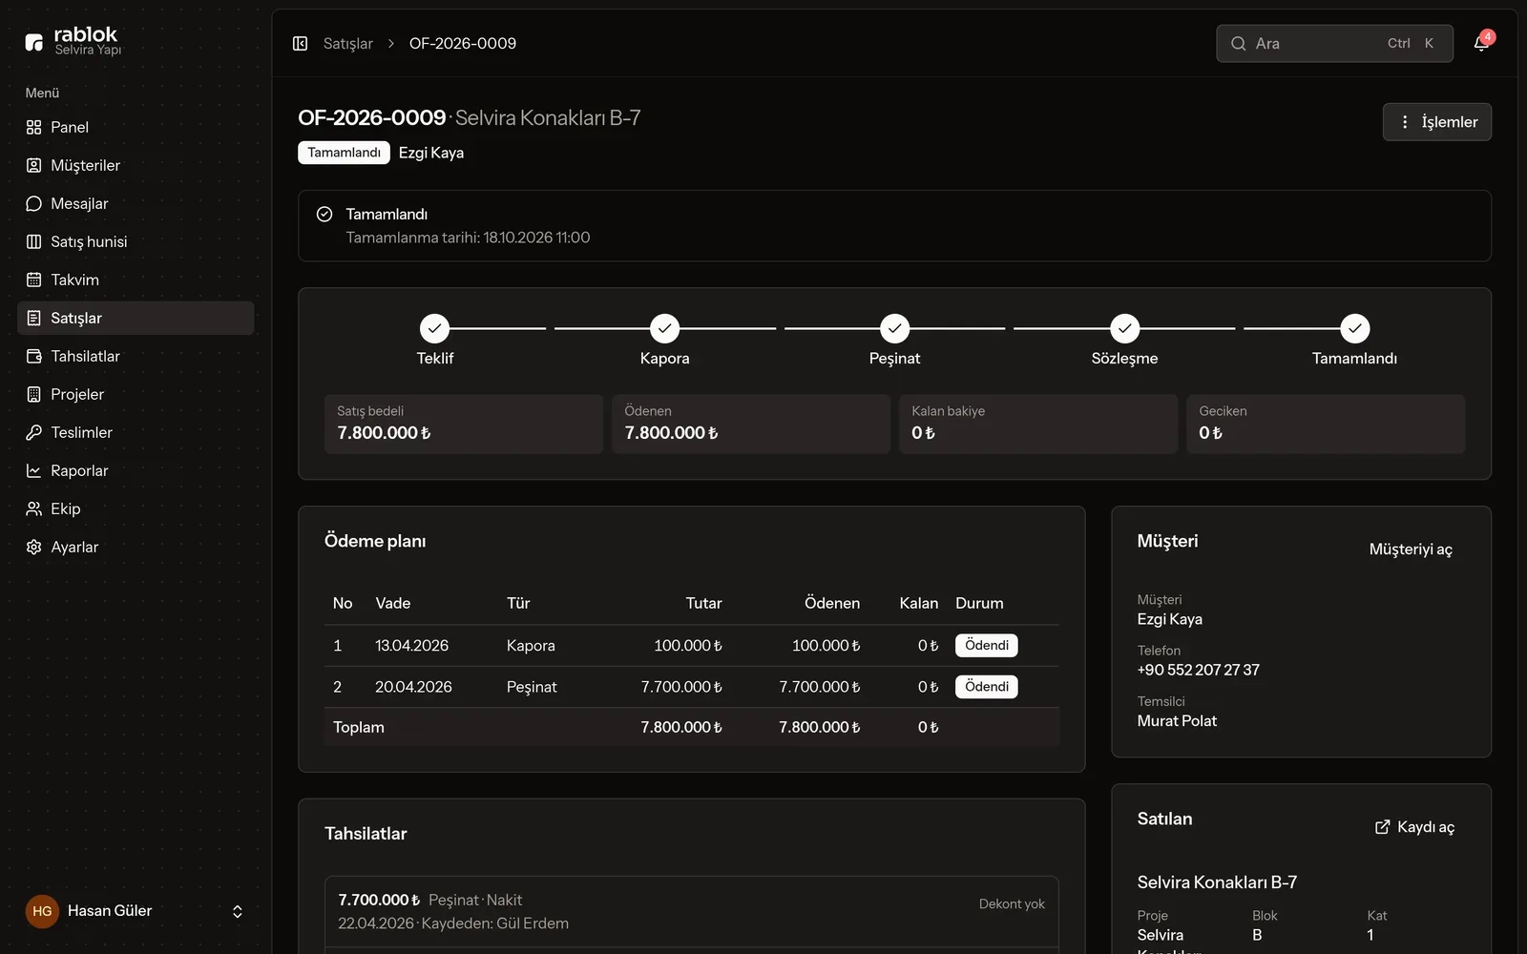Viewport: 1527px width, 954px height.
Task: Click the rablok logo icon
Action: tap(34, 42)
